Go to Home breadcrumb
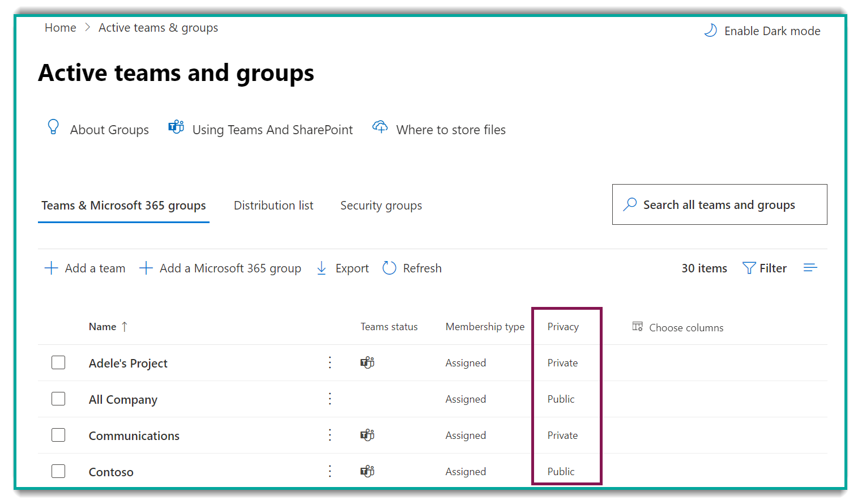Image resolution: width=862 pixels, height=504 pixels. click(61, 28)
